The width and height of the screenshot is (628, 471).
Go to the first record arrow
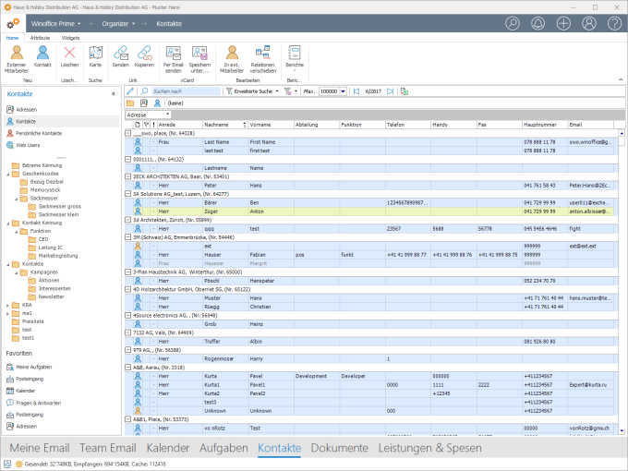(356, 91)
